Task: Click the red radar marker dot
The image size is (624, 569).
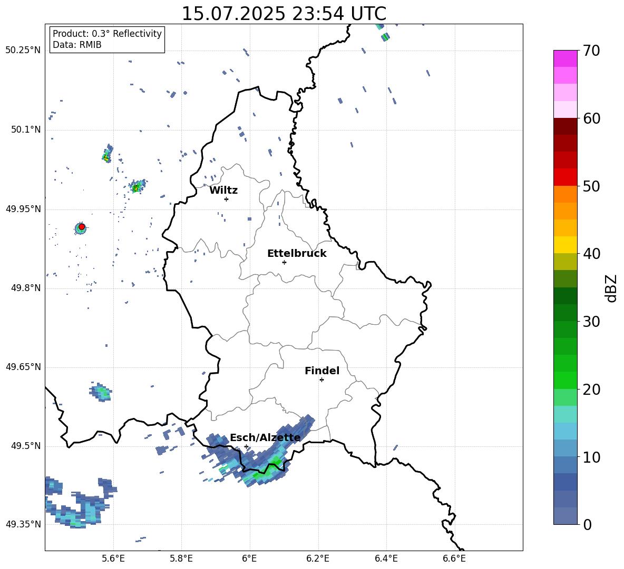Action: [82, 227]
